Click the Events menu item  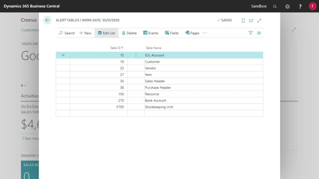click(150, 33)
